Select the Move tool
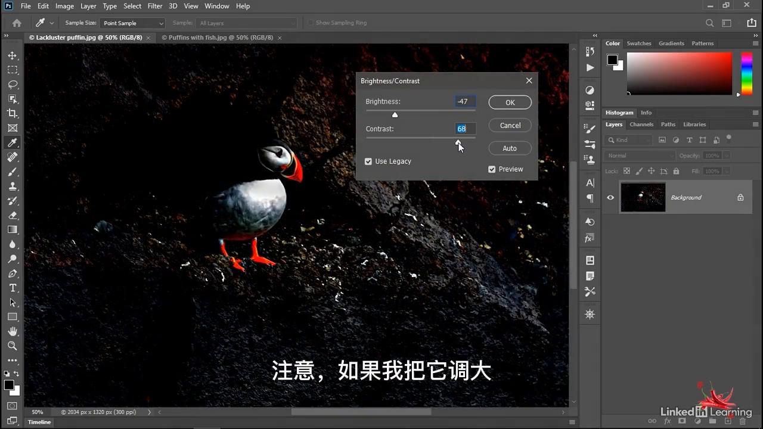 [x=13, y=55]
